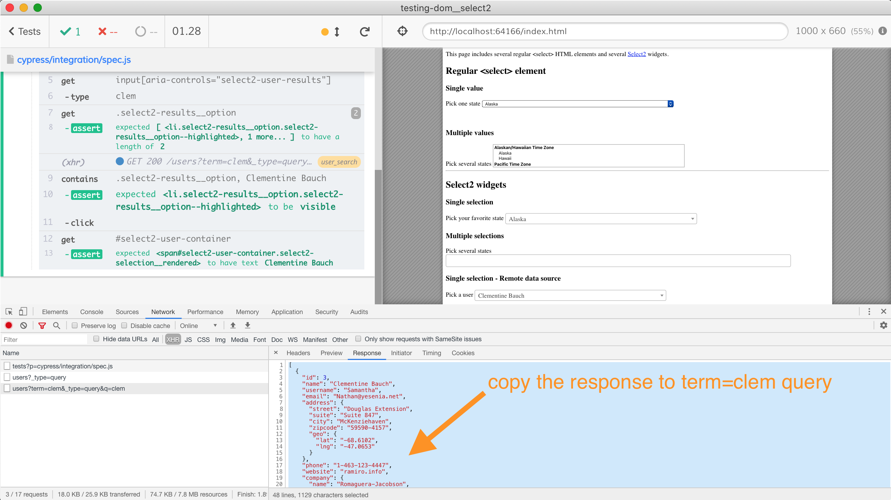Image resolution: width=891 pixels, height=500 pixels.
Task: Enable the Preserve log checkbox
Action: tap(75, 326)
